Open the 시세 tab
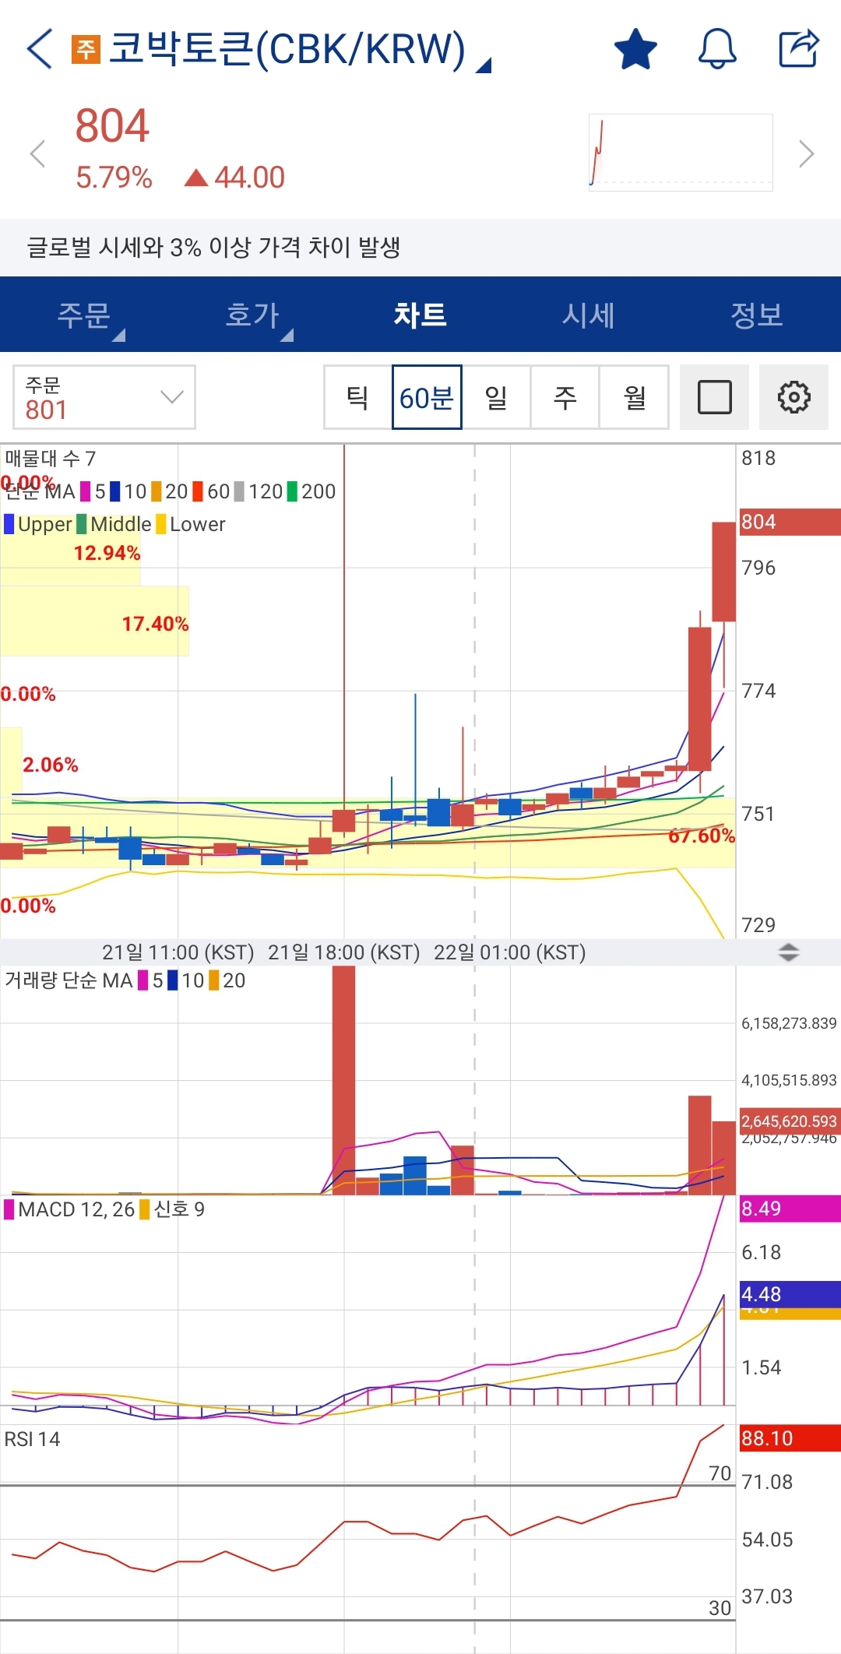841x1654 pixels. click(x=589, y=315)
